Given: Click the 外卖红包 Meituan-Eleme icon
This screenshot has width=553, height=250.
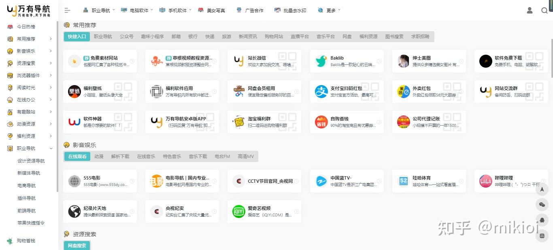Looking at the screenshot, I should (x=404, y=92).
